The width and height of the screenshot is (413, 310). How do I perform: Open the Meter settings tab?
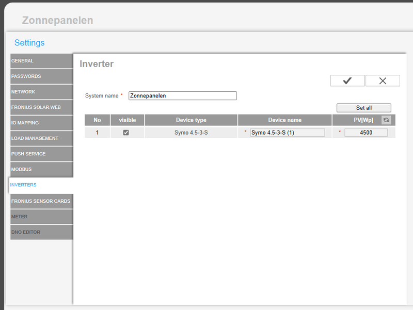tap(42, 217)
